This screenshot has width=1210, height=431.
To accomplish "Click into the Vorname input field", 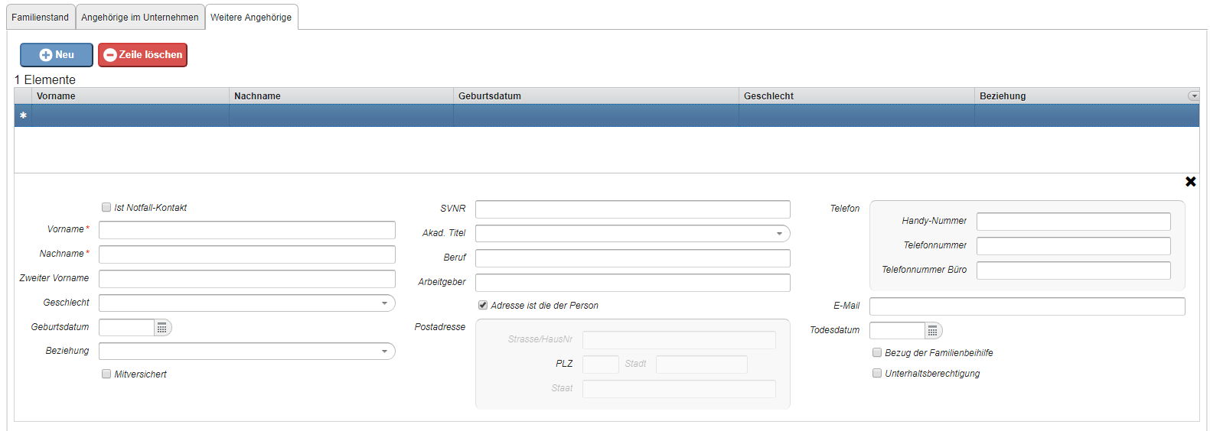I will pyautogui.click(x=246, y=230).
